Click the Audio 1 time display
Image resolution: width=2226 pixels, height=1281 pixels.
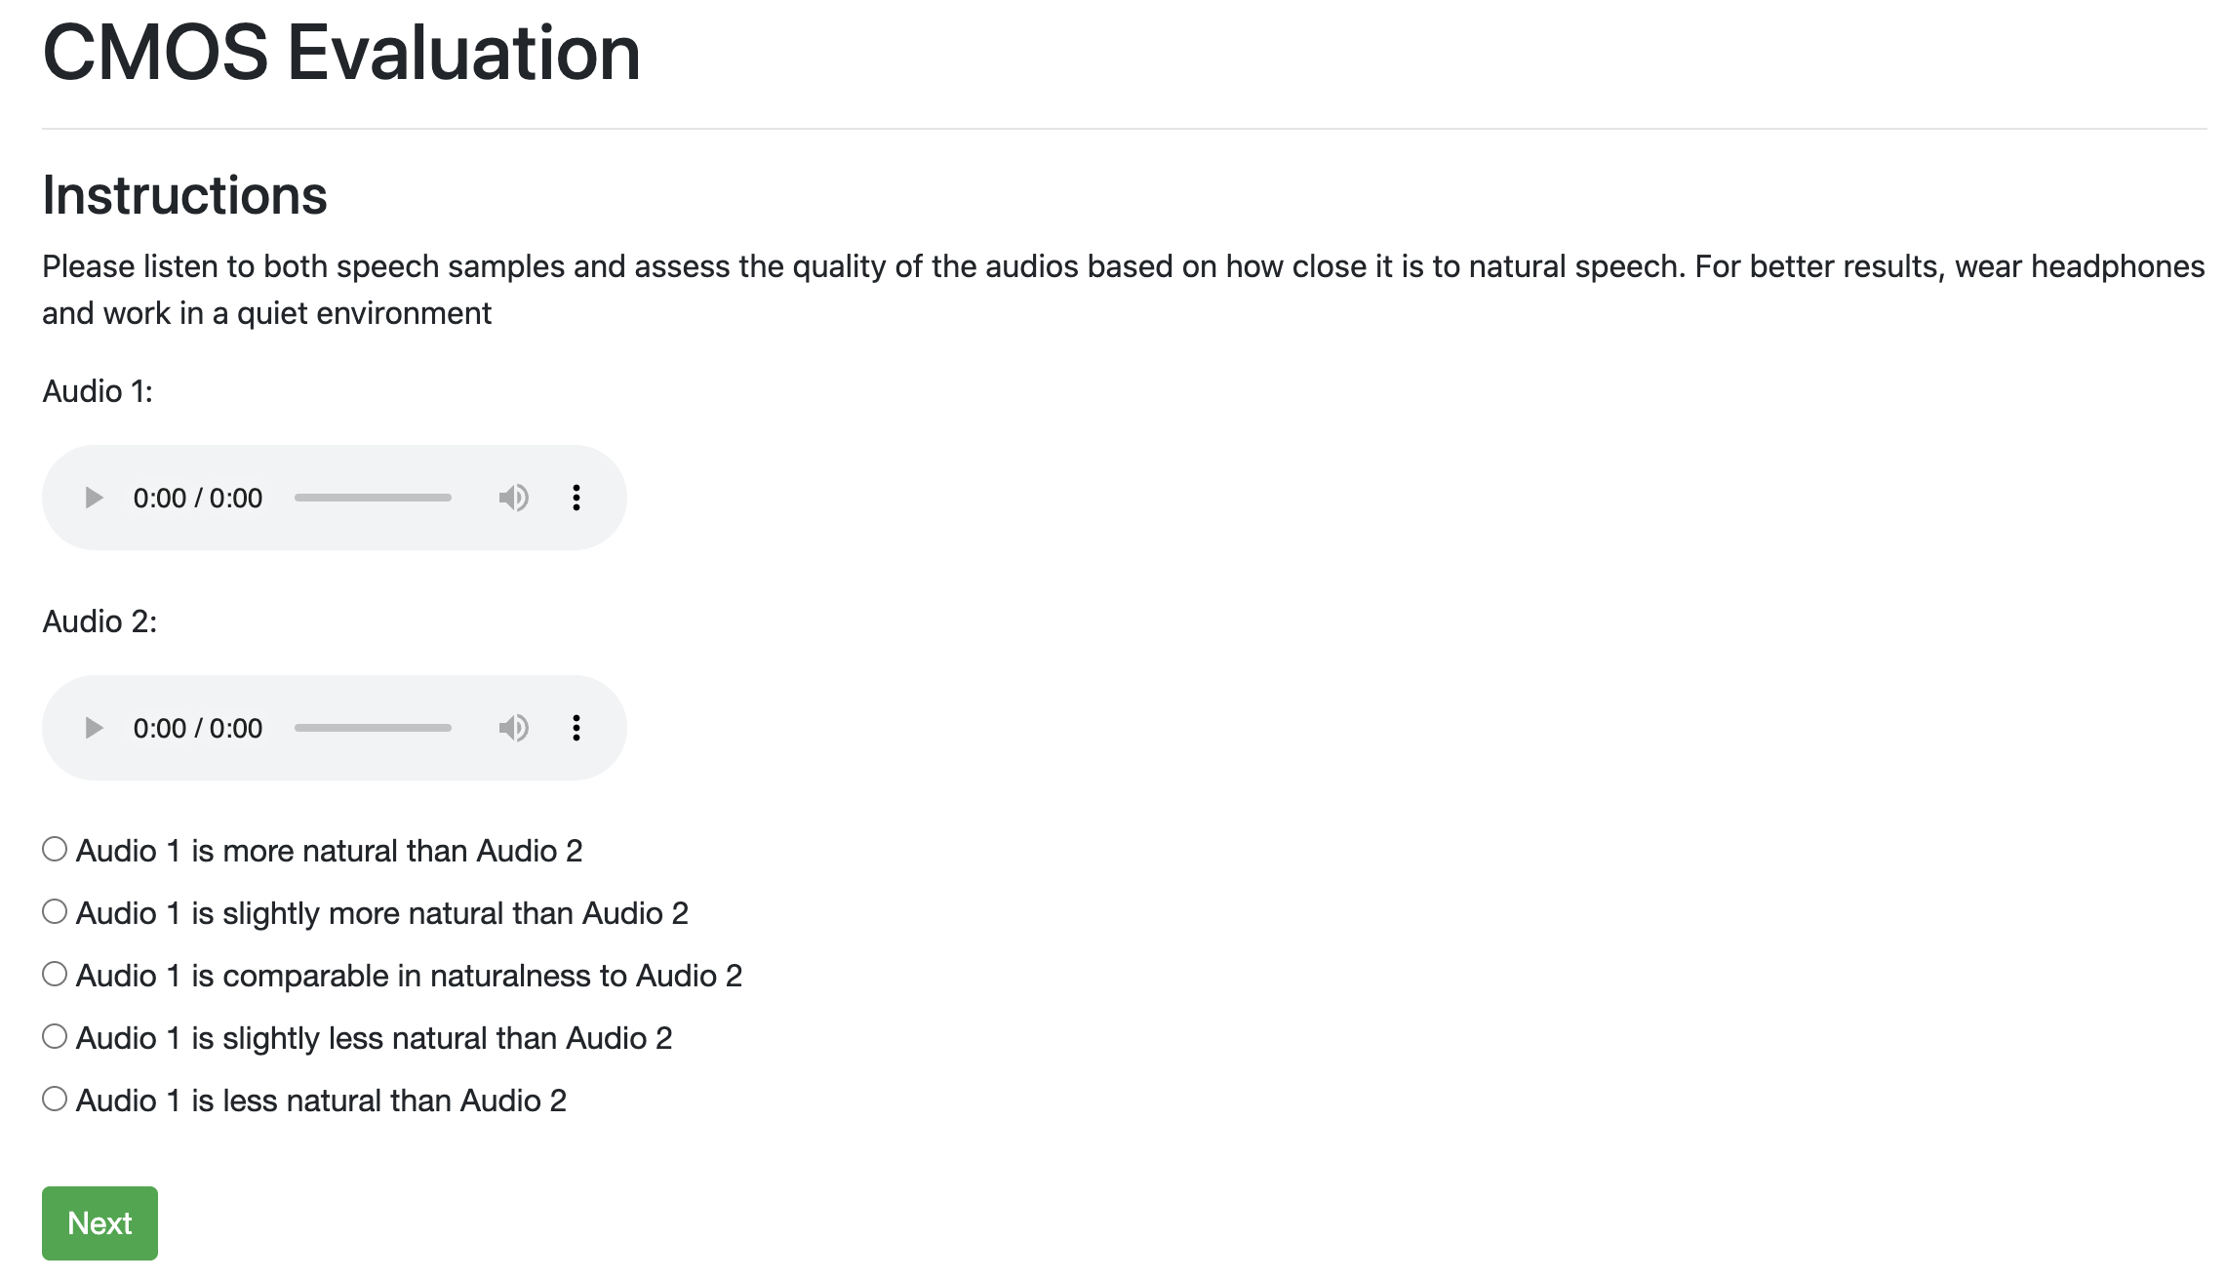(x=198, y=498)
